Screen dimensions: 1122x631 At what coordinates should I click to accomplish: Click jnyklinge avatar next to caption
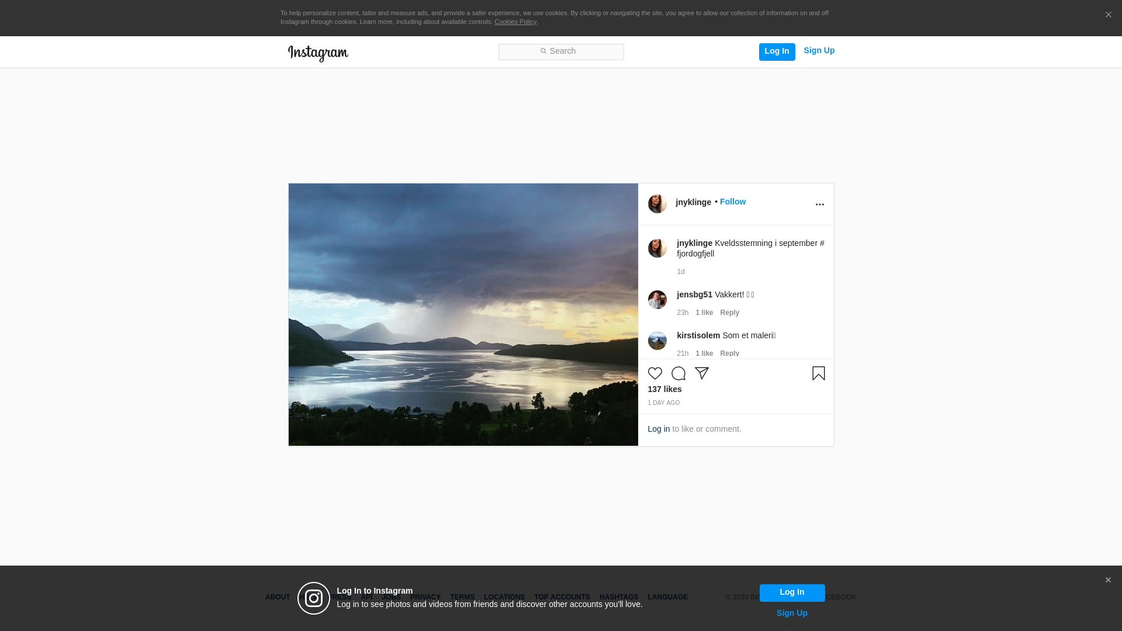657,248
